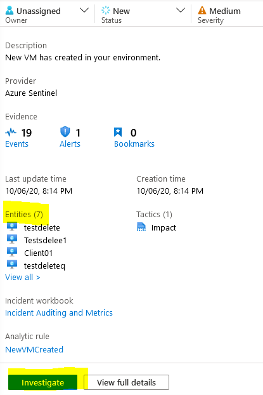The image size is (263, 395).
Task: Click the Client01 entity computer icon
Action: coord(12,252)
